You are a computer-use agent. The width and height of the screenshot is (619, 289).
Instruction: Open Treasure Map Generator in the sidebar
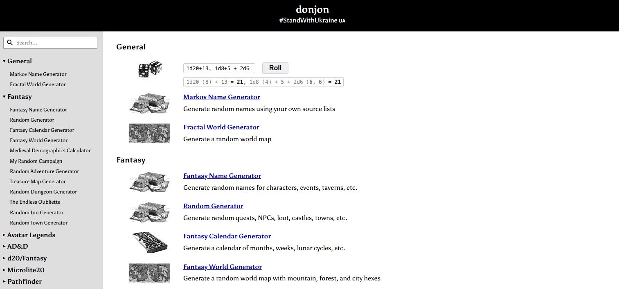(x=38, y=182)
